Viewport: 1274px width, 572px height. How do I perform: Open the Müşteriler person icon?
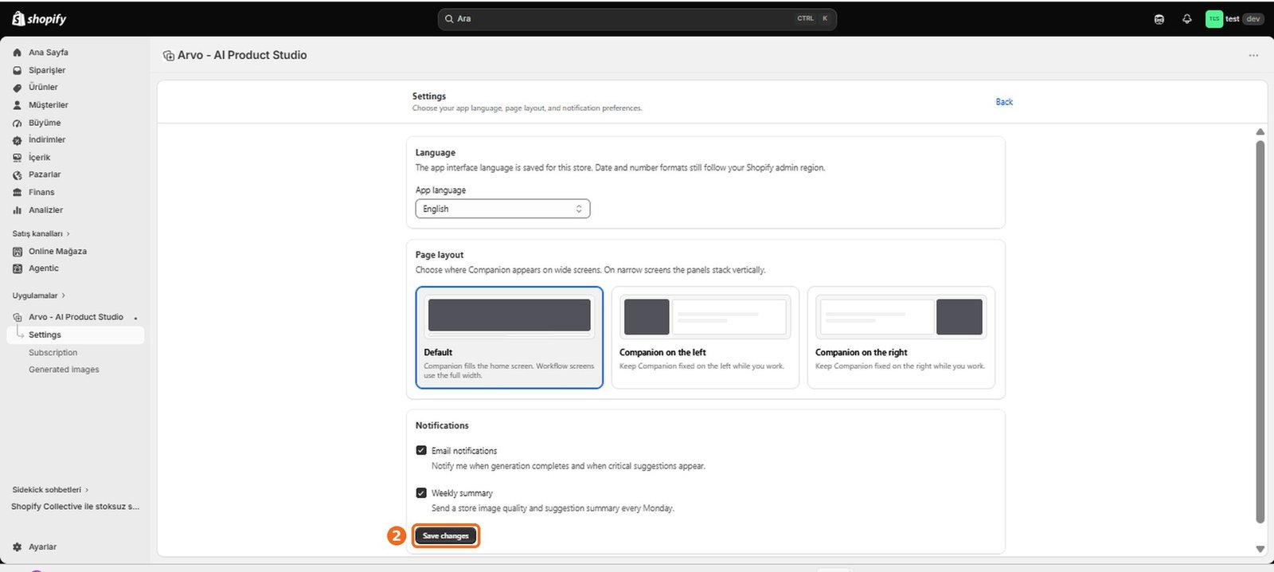point(18,105)
